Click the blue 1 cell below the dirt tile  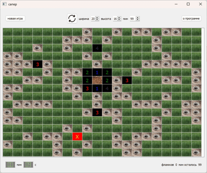point(97,89)
